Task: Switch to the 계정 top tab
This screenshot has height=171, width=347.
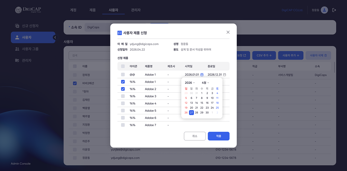Action: pyautogui.click(x=73, y=10)
